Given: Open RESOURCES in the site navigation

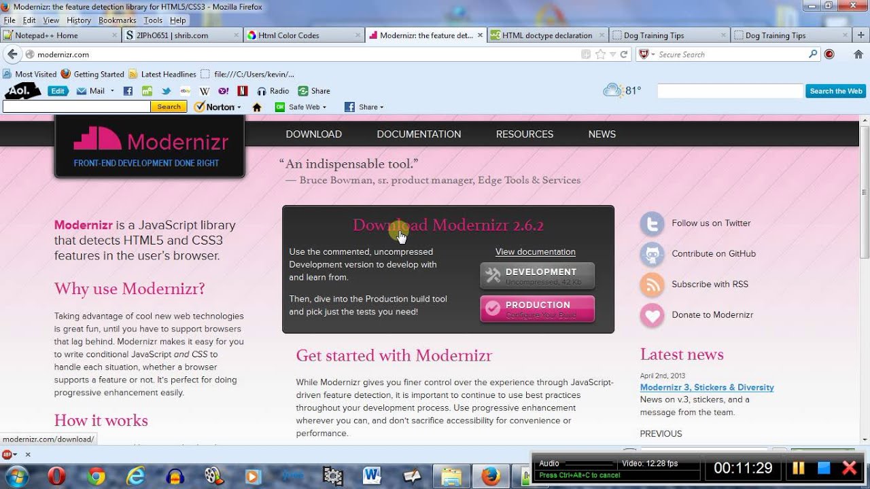Looking at the screenshot, I should [525, 134].
